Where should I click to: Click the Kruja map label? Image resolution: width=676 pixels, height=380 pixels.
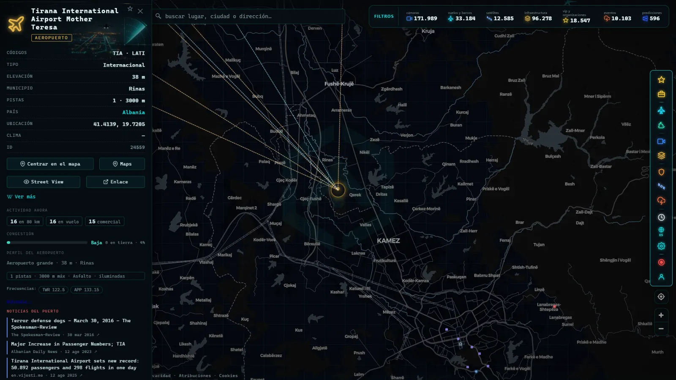click(428, 31)
